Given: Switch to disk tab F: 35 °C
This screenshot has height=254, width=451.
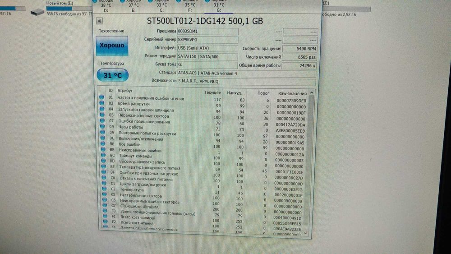Looking at the screenshot, I should 190,6.
